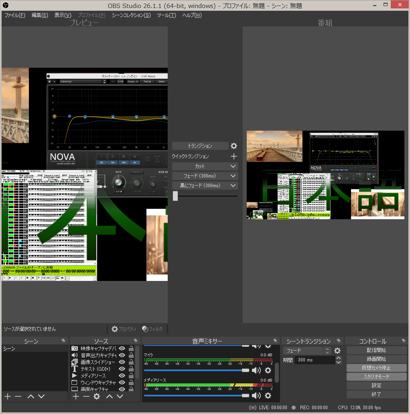The width and height of the screenshot is (410, 414).
Task: Expand the 黒にフェード (300ms) dropdown
Action: coord(233,186)
